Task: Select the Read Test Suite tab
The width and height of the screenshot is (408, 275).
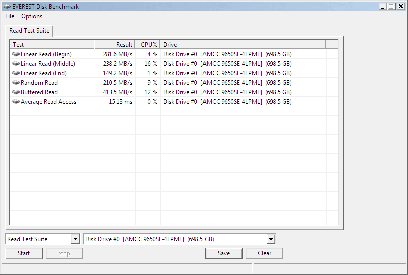Action: click(29, 31)
